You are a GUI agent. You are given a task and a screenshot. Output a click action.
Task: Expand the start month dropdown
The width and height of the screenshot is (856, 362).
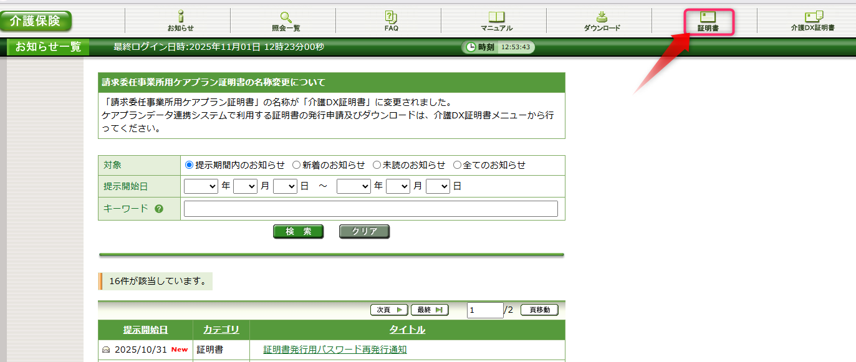coord(245,186)
